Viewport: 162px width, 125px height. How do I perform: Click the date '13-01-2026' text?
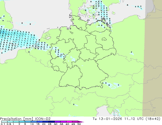[110, 119]
